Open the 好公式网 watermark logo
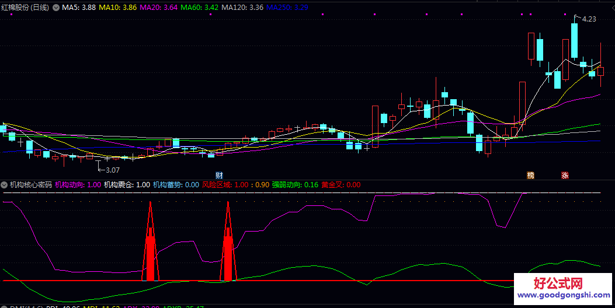The height and width of the screenshot is (308, 615). [x=559, y=283]
